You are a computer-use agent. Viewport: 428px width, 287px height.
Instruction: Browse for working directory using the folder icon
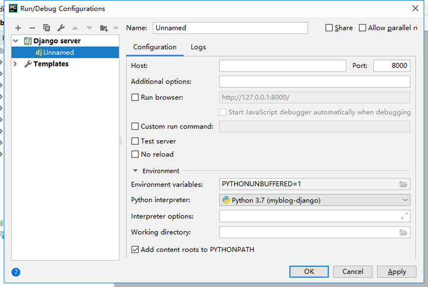click(403, 232)
